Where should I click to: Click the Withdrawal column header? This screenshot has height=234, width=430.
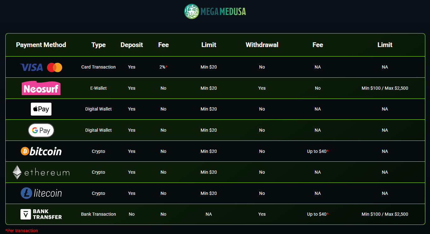pyautogui.click(x=262, y=45)
